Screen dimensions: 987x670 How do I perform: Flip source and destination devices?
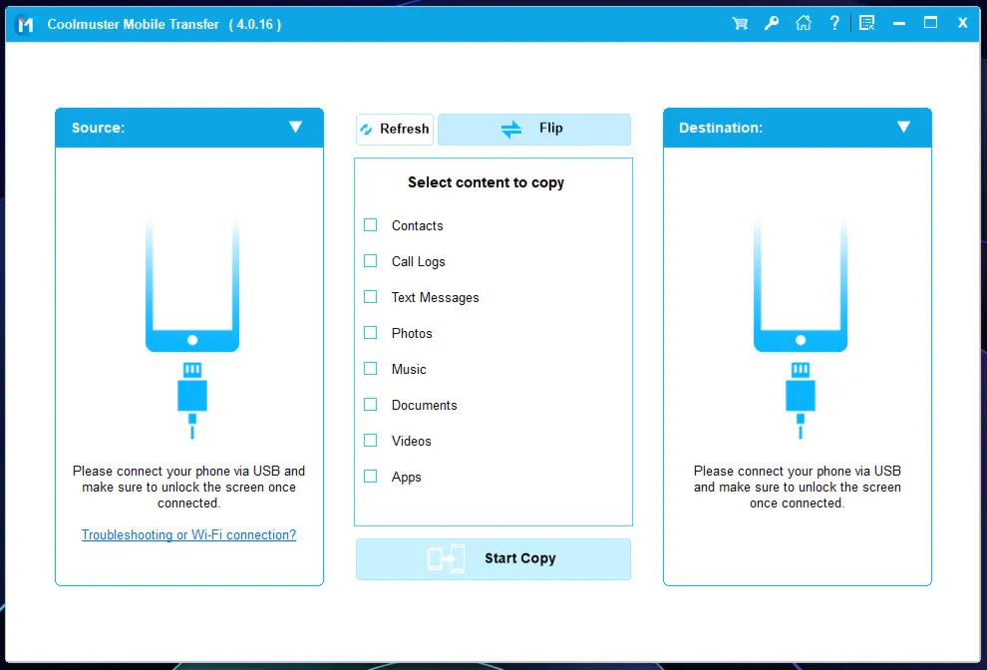coord(534,129)
